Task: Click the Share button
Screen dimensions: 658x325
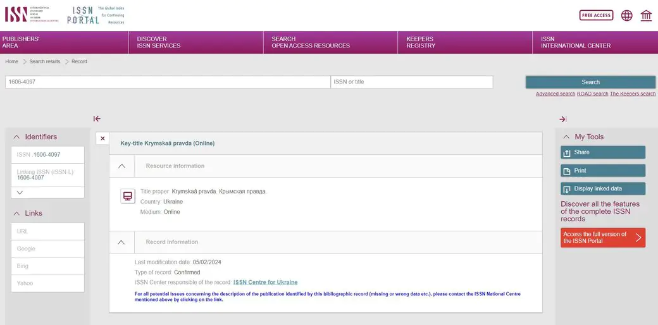Action: 602,152
